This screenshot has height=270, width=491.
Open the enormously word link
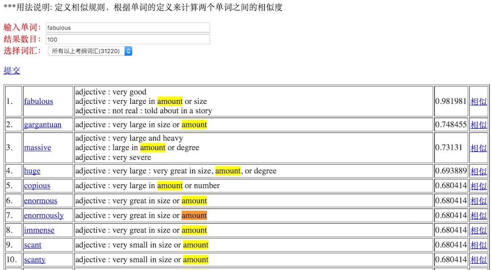[x=44, y=215]
